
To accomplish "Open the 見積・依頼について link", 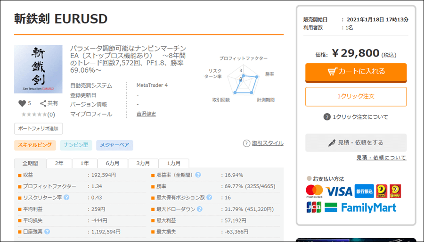I will [381, 158].
